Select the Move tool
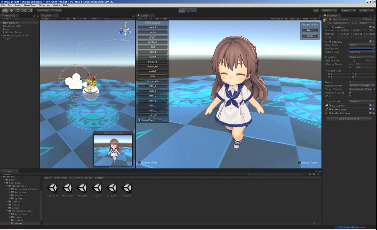Viewport: 377px width, 230px height. tap(12, 11)
